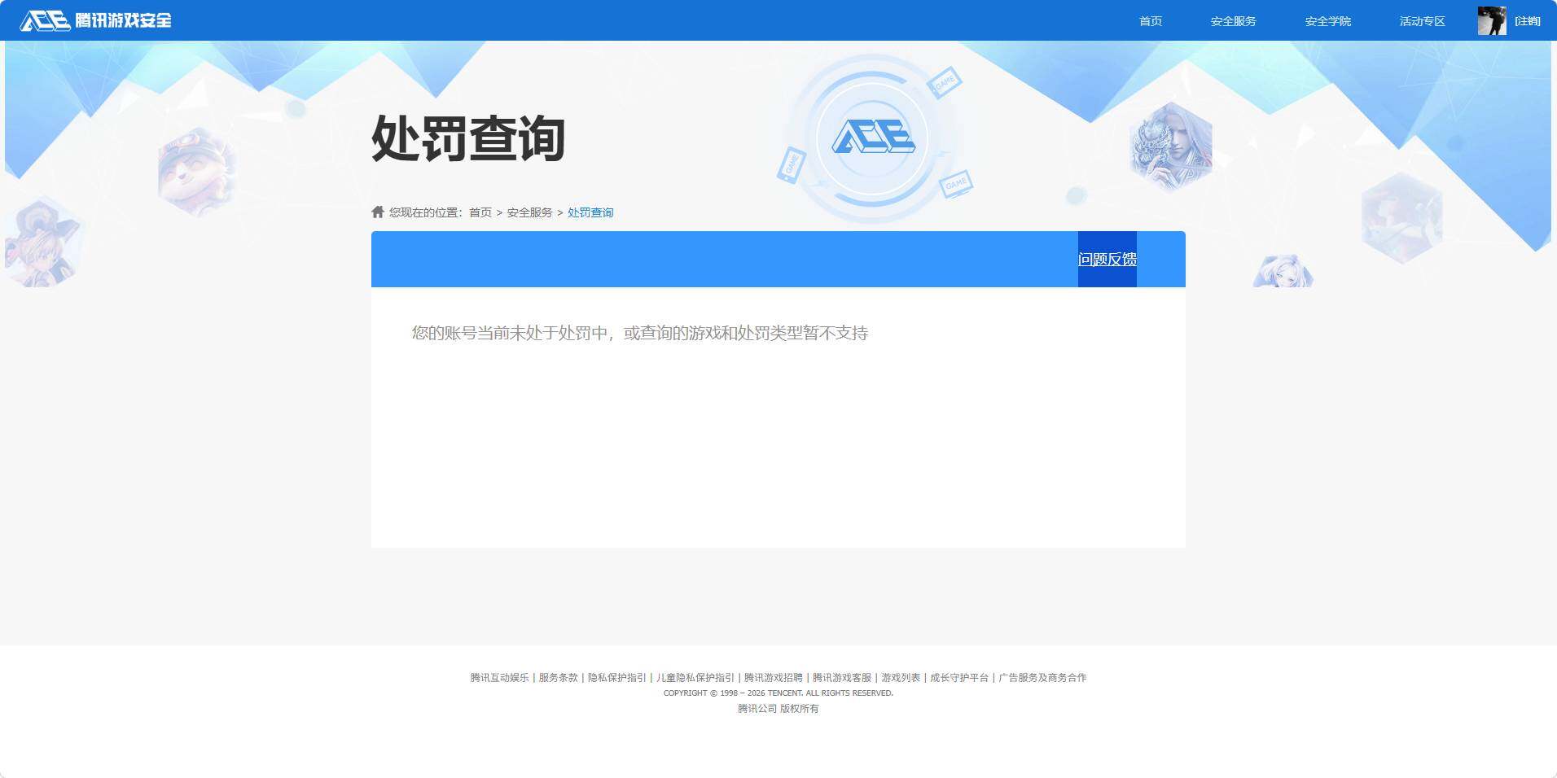Click the 处罚查询 breadcrumb item

point(590,212)
